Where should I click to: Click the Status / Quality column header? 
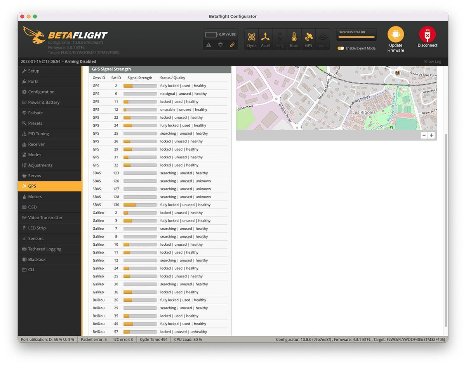pos(173,78)
